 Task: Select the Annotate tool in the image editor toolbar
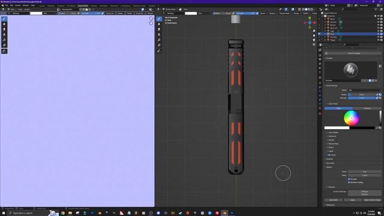(x=4, y=51)
